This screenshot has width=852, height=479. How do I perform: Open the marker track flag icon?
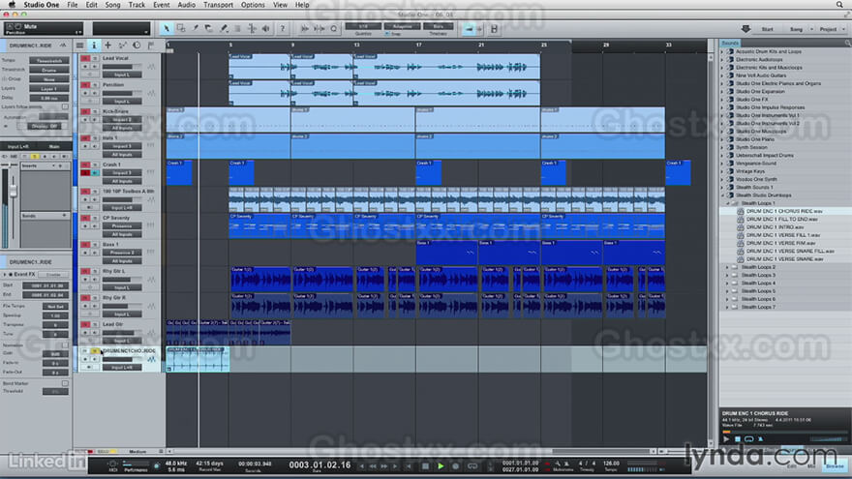click(151, 45)
